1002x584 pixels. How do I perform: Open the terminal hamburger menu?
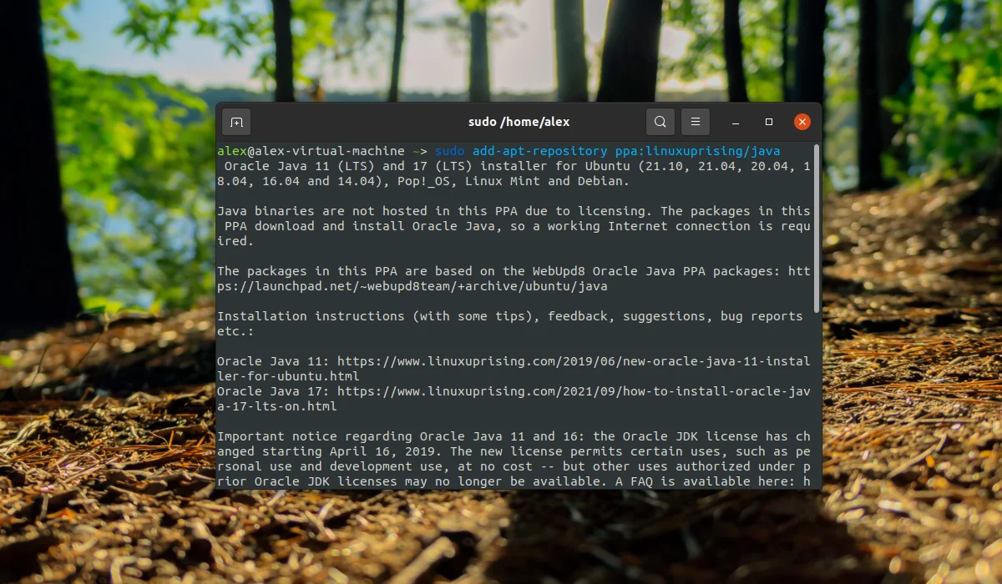point(695,122)
